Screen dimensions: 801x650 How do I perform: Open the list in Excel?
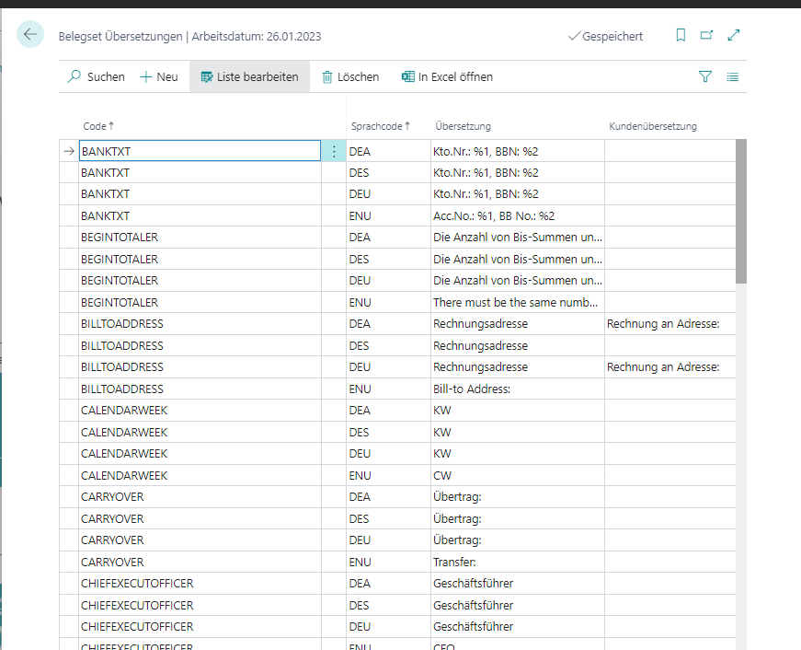pos(447,77)
